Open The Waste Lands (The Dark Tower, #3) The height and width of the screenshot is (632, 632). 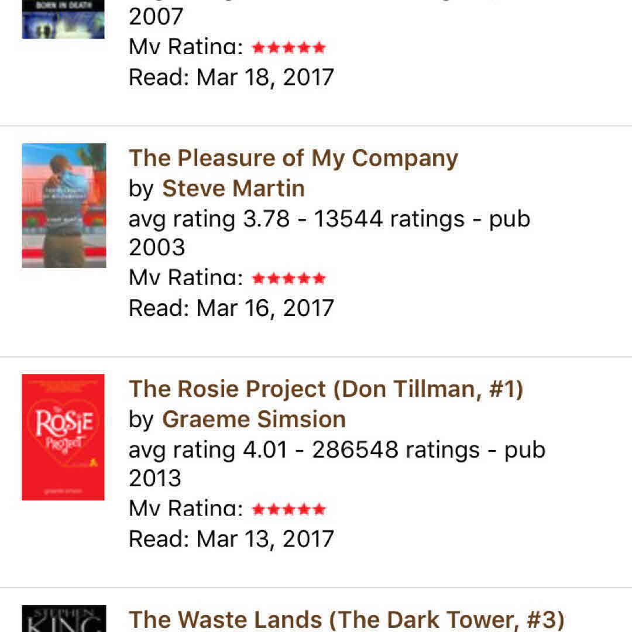tap(346, 620)
